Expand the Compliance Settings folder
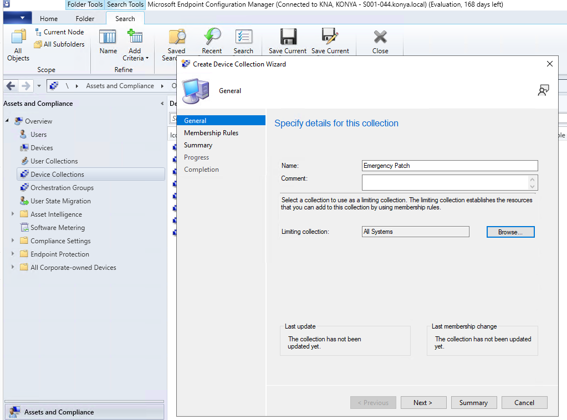Screen dimensions: 567x420 [13, 240]
